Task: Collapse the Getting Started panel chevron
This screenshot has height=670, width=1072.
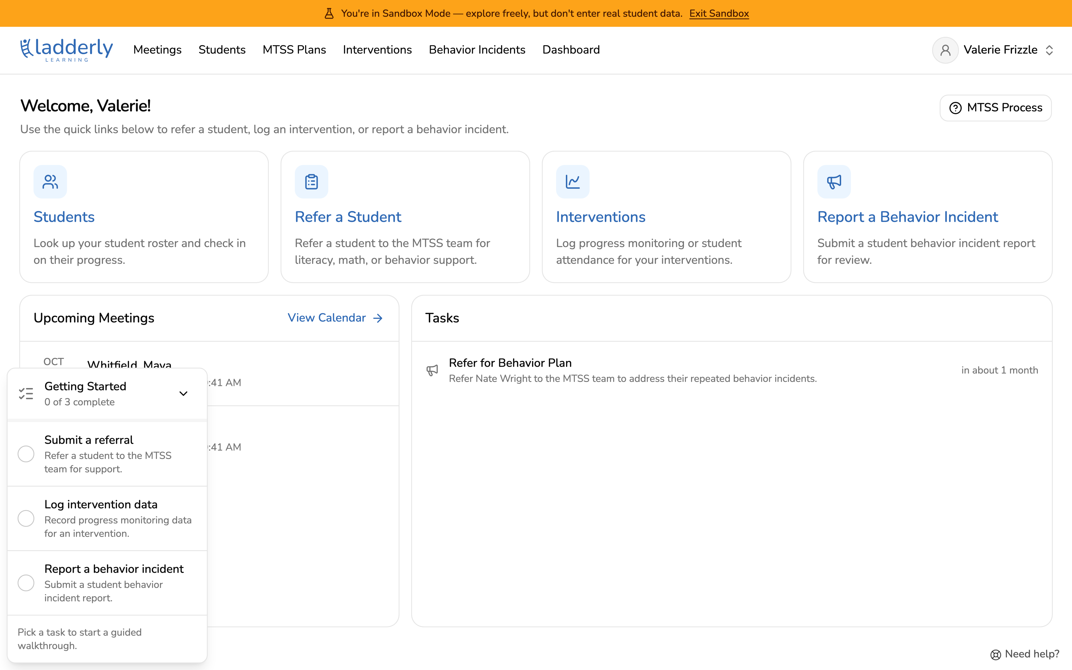Action: [183, 394]
